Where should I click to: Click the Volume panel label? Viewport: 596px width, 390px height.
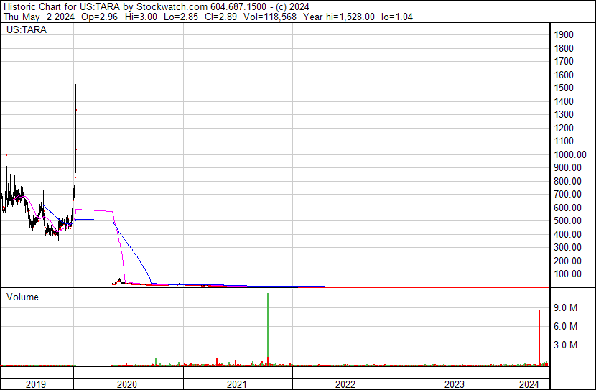click(22, 297)
